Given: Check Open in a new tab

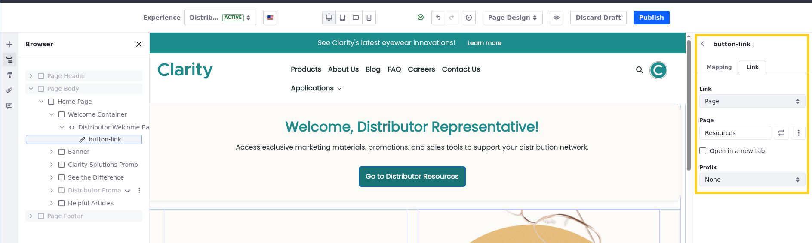Looking at the screenshot, I should coord(703,151).
